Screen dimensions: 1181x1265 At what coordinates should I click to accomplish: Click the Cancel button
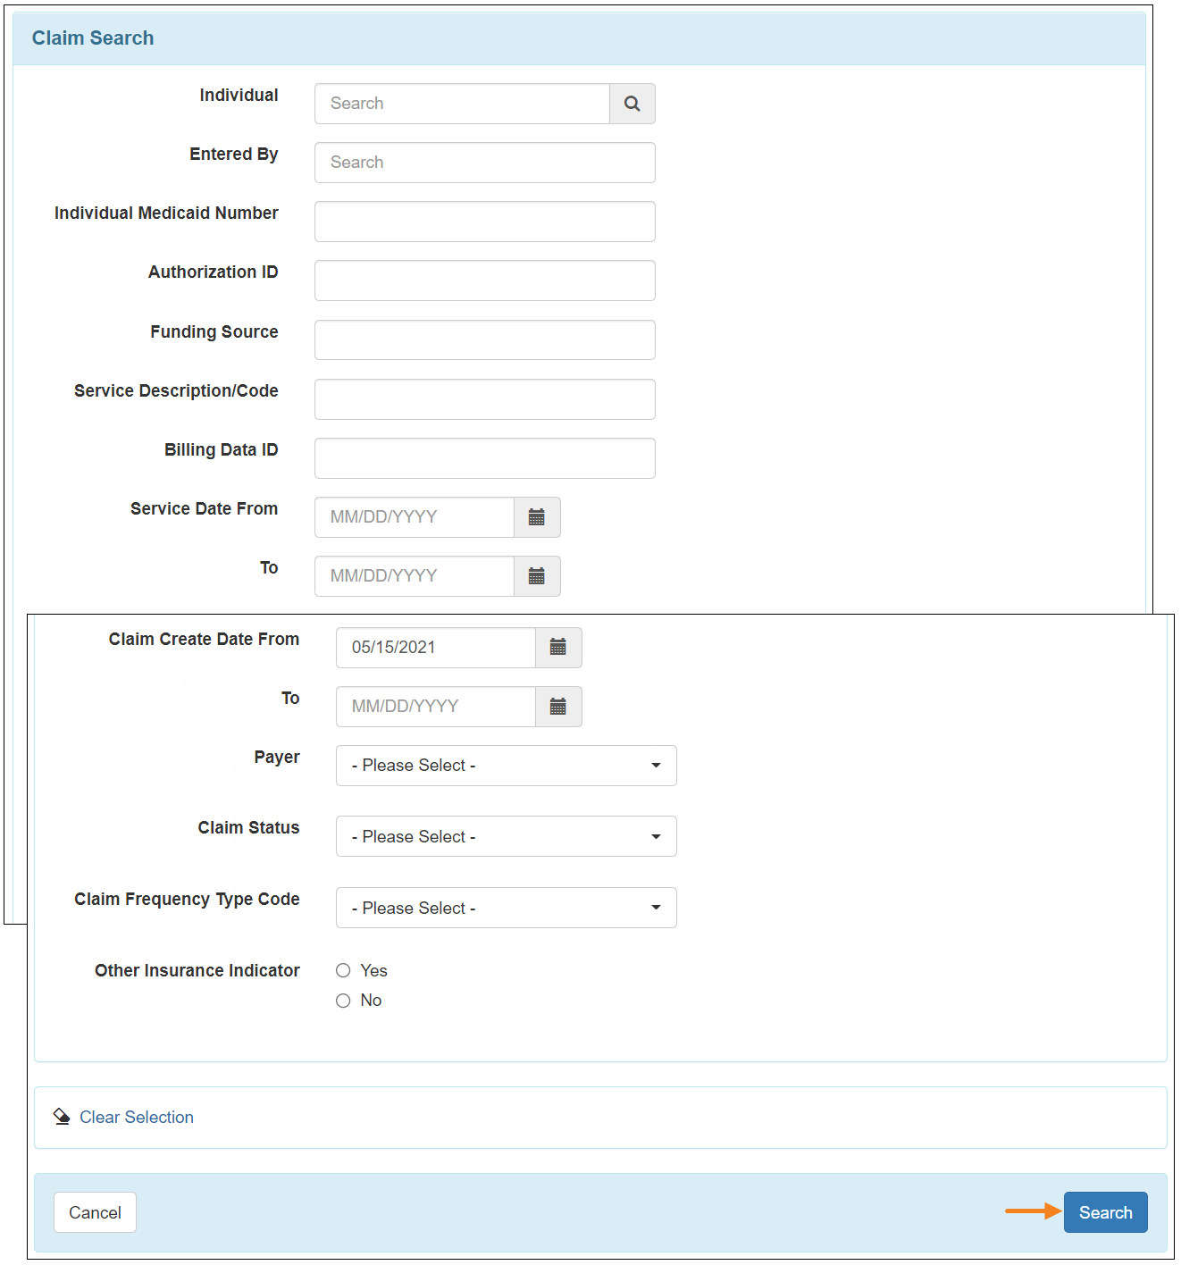pos(95,1212)
